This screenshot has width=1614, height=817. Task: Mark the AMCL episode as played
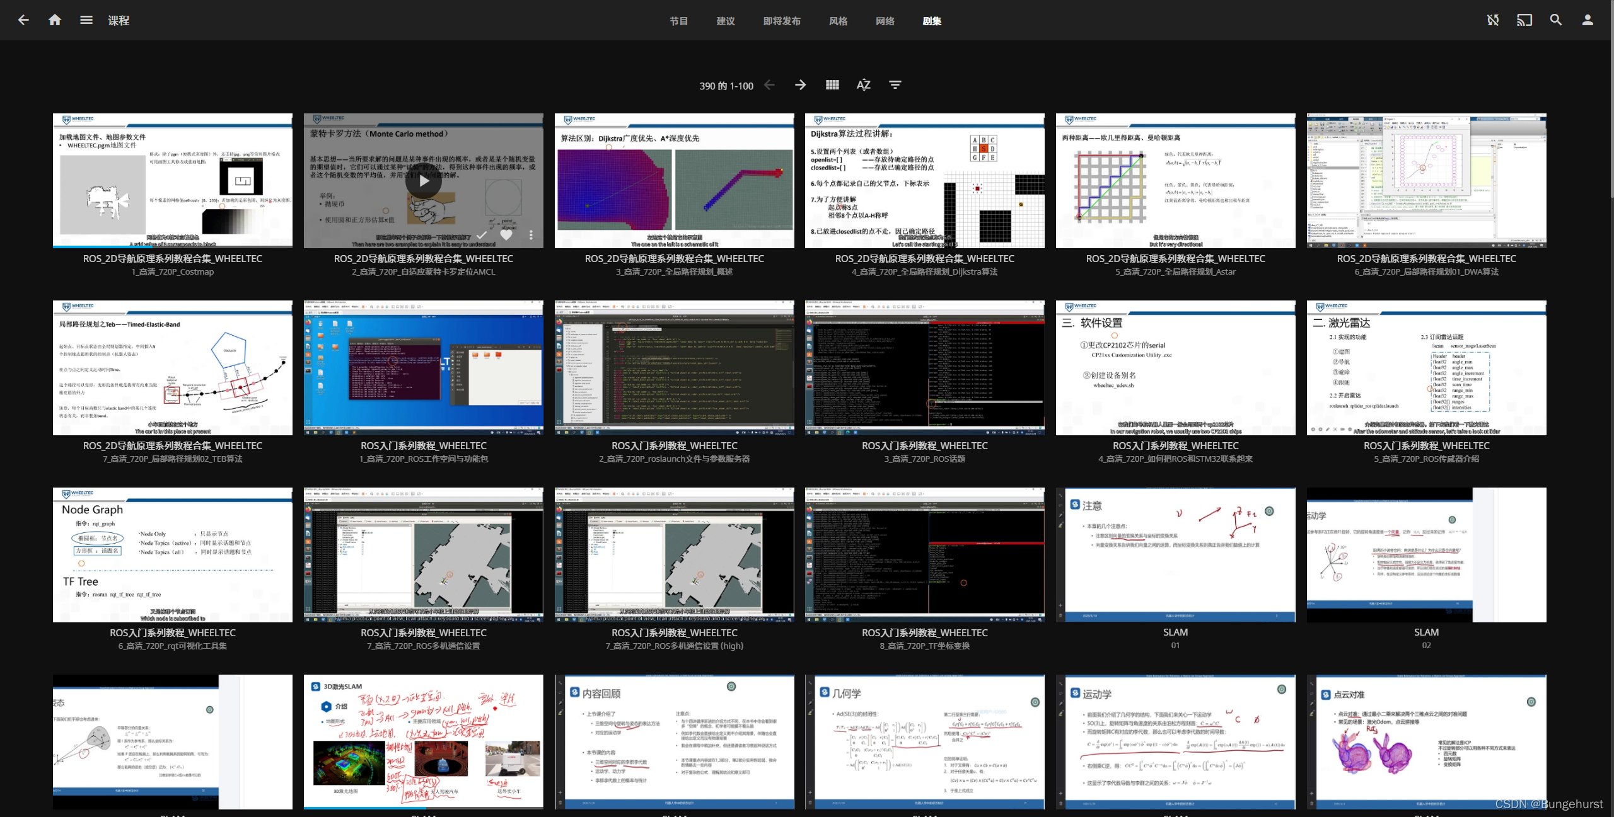(482, 235)
